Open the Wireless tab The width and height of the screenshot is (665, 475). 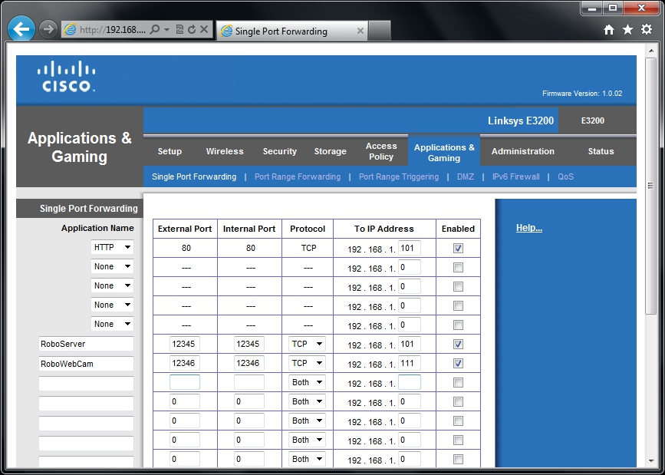(225, 151)
